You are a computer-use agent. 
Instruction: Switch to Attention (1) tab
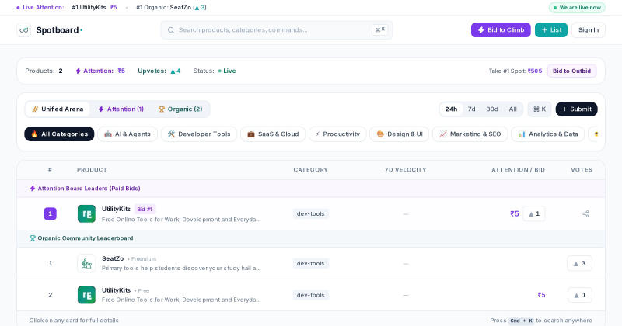(x=121, y=109)
